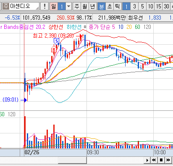Click the 09:30 time axis label

[93, 152]
